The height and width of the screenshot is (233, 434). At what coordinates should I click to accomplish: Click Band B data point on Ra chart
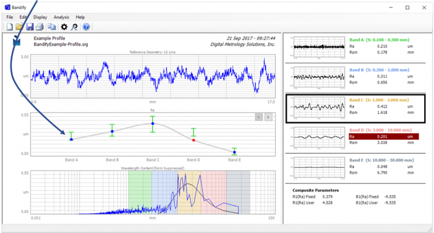point(112,132)
